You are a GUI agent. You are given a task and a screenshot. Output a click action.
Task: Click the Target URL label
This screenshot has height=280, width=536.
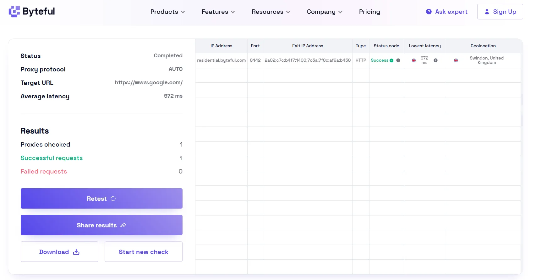click(x=37, y=83)
